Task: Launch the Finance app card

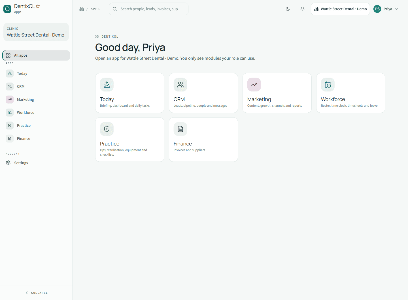Action: 203,140
